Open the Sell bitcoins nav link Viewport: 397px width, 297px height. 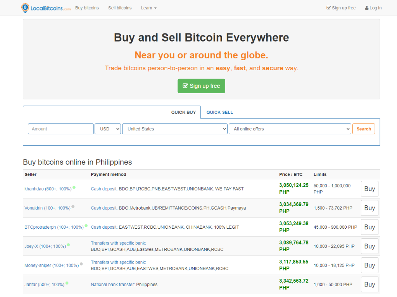pyautogui.click(x=120, y=8)
